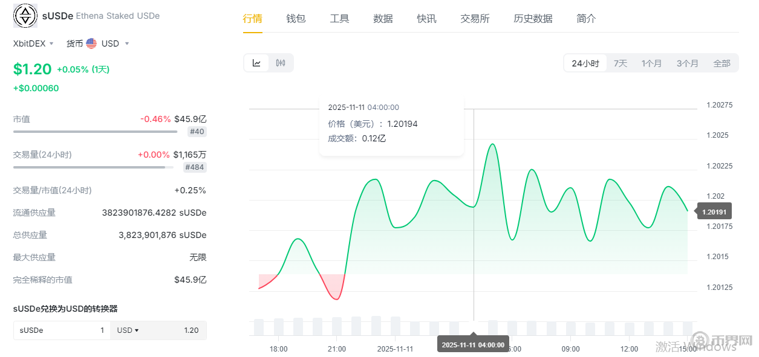Click the sUSDe coin logo icon
This screenshot has width=759, height=357.
(x=25, y=15)
